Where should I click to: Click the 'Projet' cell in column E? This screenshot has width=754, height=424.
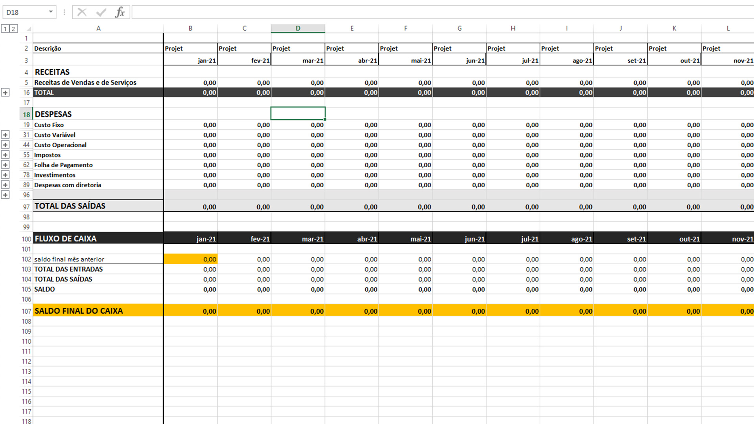tap(352, 48)
